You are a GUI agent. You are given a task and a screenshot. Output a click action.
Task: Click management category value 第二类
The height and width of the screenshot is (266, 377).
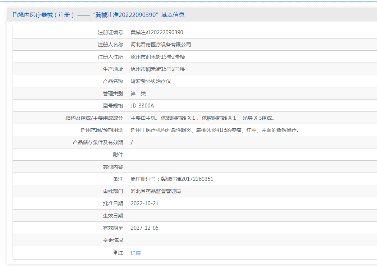coord(138,93)
